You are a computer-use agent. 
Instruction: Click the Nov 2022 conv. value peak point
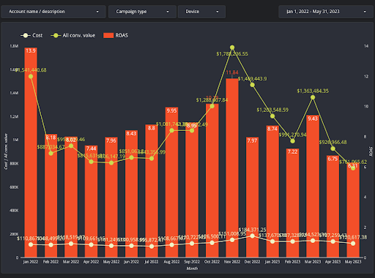pos(232,48)
